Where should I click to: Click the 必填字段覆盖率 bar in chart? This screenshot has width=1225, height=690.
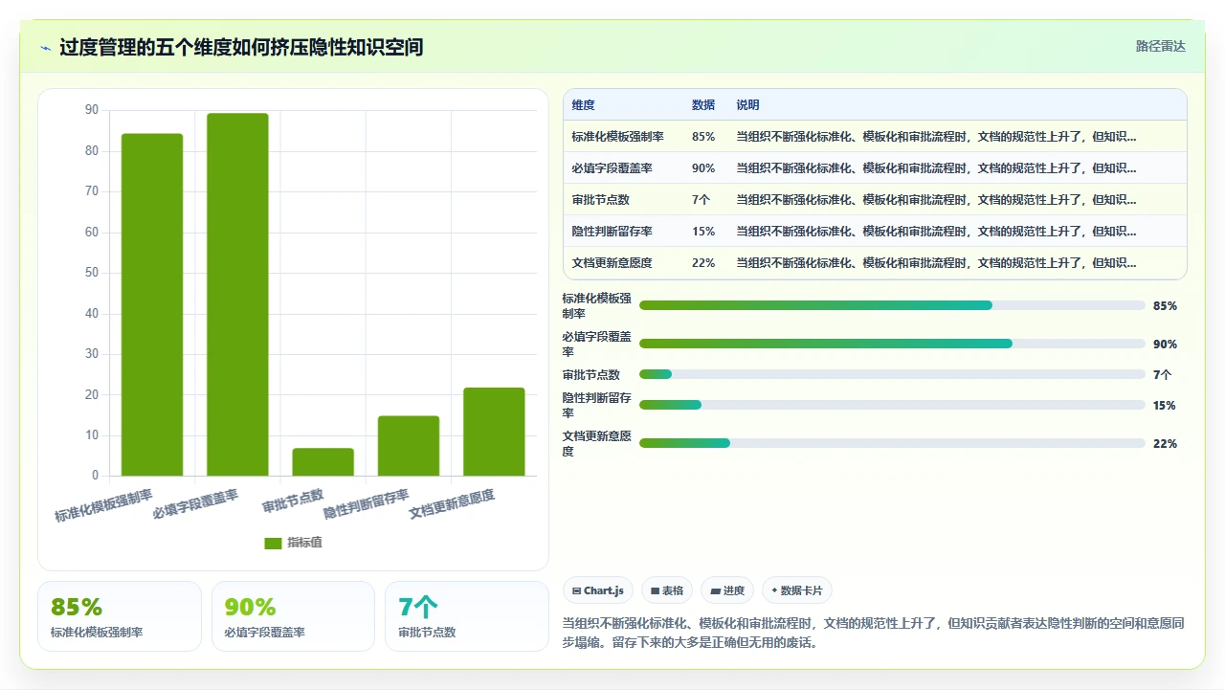coord(237,295)
